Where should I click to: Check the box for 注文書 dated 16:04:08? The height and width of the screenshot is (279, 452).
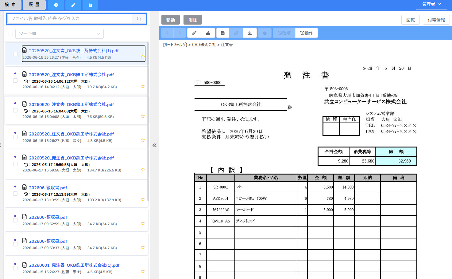(x=15, y=110)
